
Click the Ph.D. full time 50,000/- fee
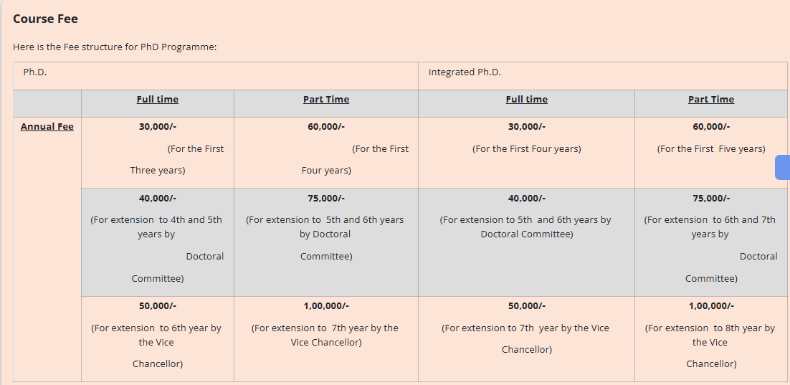[157, 306]
